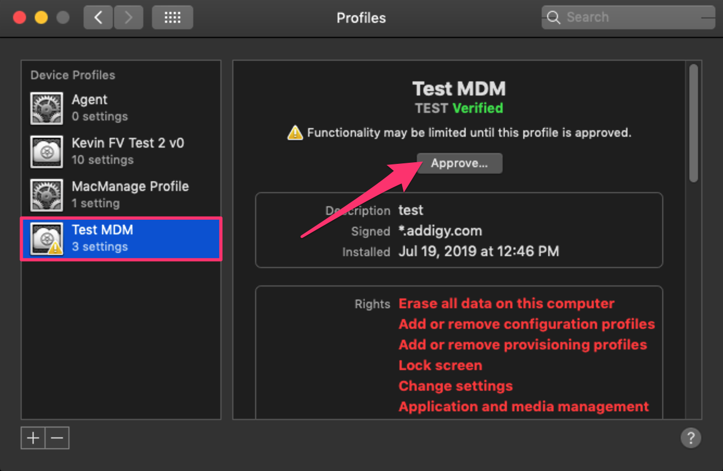Click the MacManage Profile gear icon

click(x=47, y=195)
